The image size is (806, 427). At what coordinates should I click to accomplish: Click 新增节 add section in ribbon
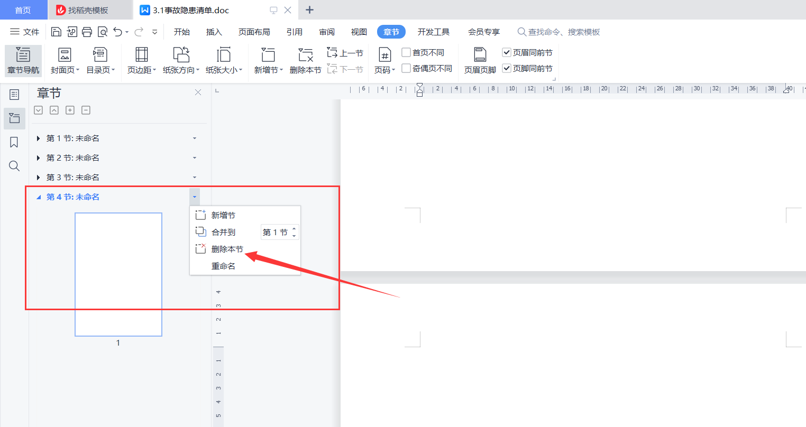coord(268,60)
